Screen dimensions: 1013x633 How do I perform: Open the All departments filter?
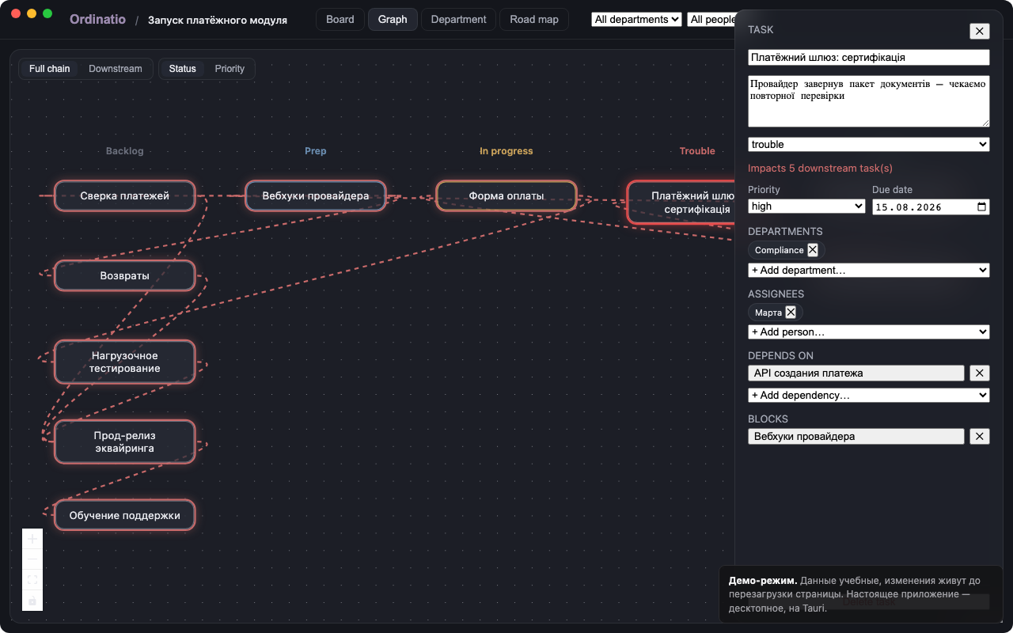coord(636,19)
